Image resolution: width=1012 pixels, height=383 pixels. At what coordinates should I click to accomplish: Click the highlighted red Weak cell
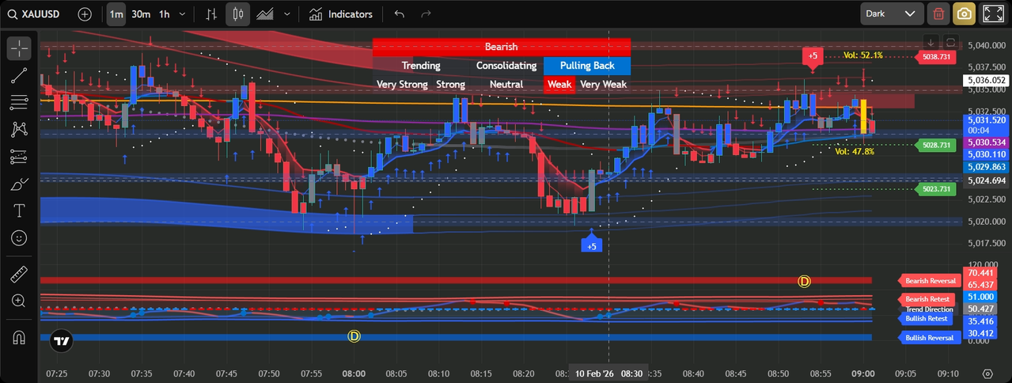tap(559, 84)
